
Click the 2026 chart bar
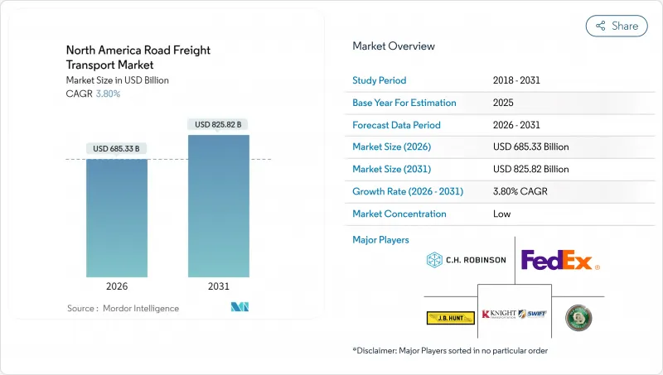point(117,218)
